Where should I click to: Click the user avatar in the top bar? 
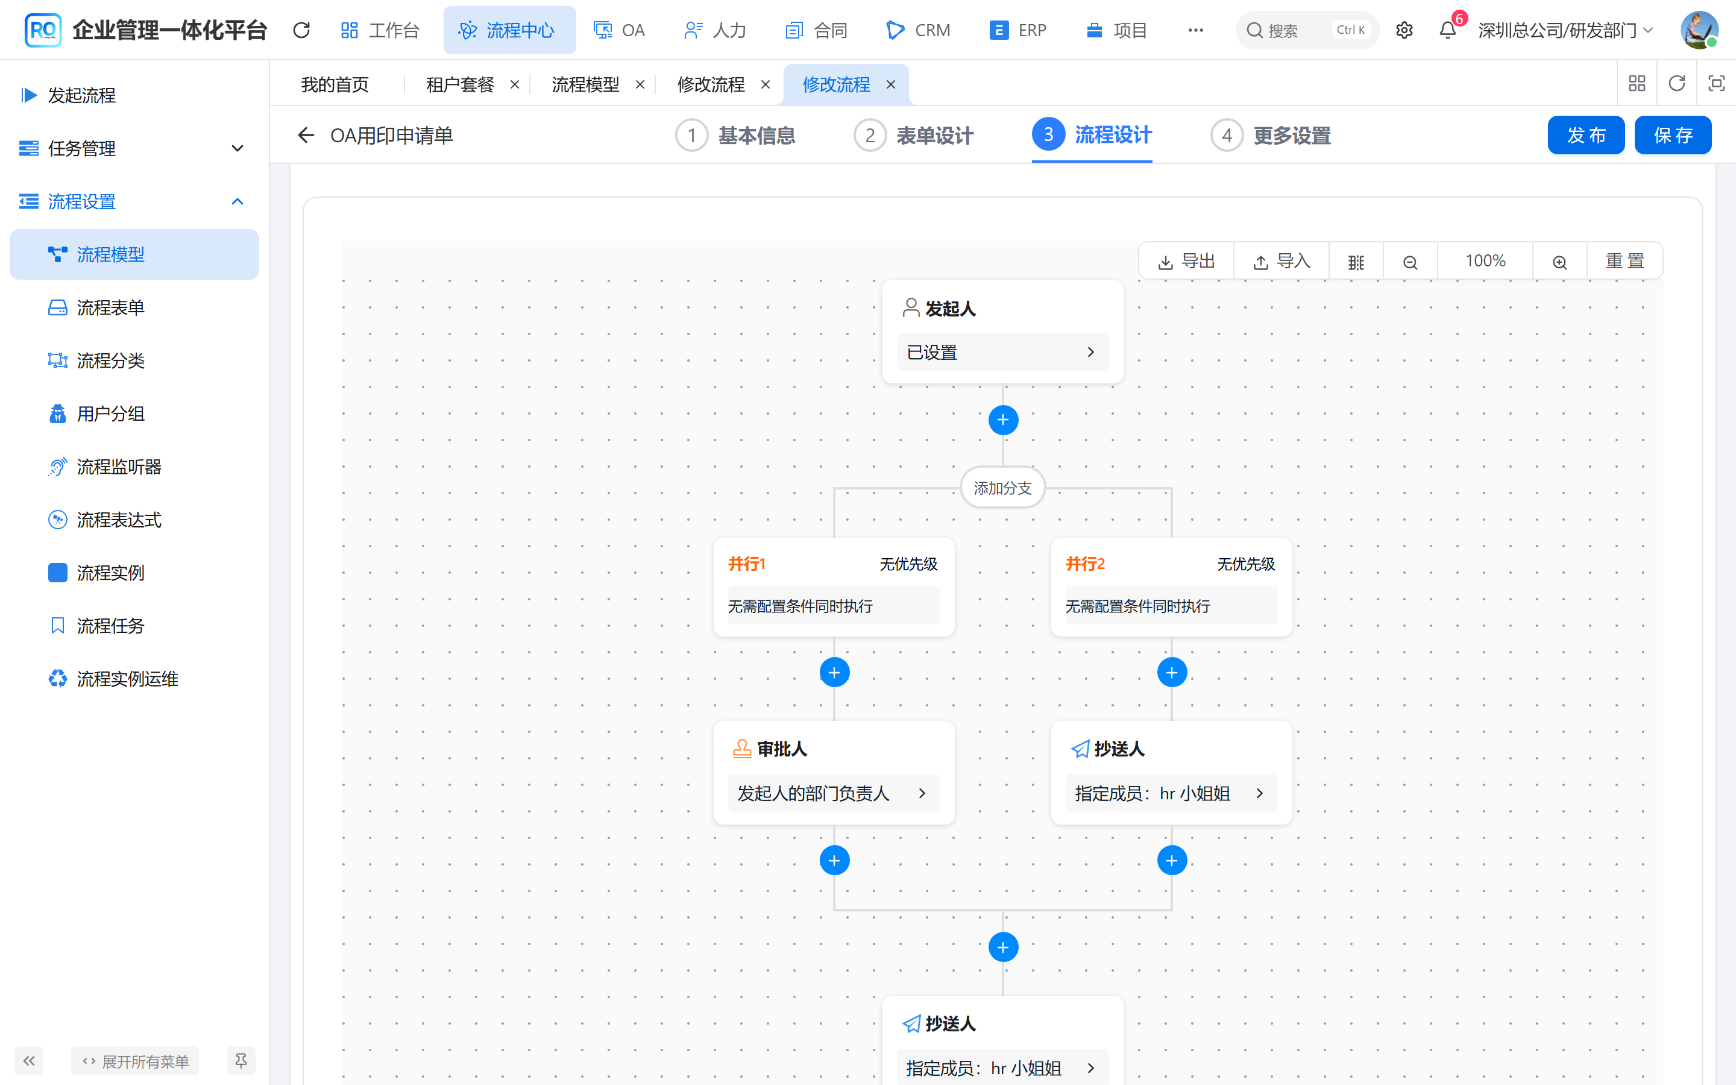point(1699,30)
